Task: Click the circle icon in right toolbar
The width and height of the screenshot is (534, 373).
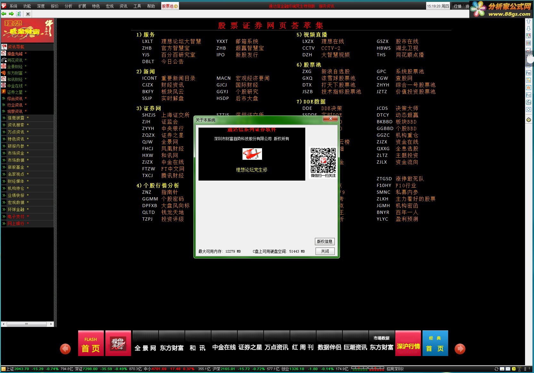Action: click(x=529, y=109)
